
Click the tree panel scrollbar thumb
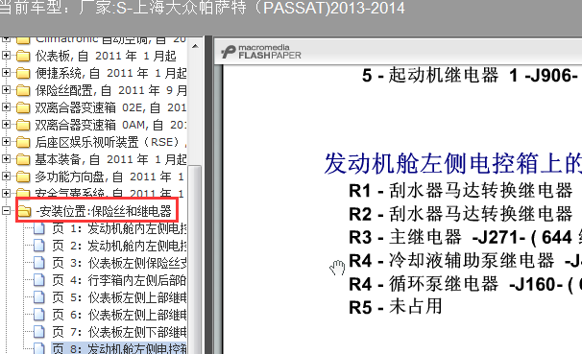click(195, 259)
